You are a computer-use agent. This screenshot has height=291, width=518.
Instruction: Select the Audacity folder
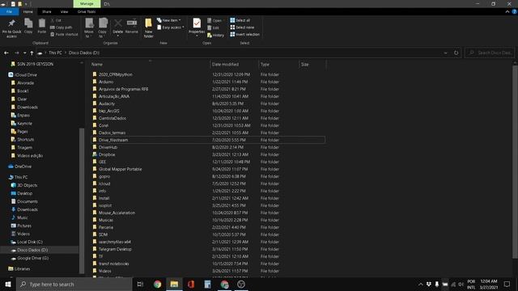click(107, 103)
